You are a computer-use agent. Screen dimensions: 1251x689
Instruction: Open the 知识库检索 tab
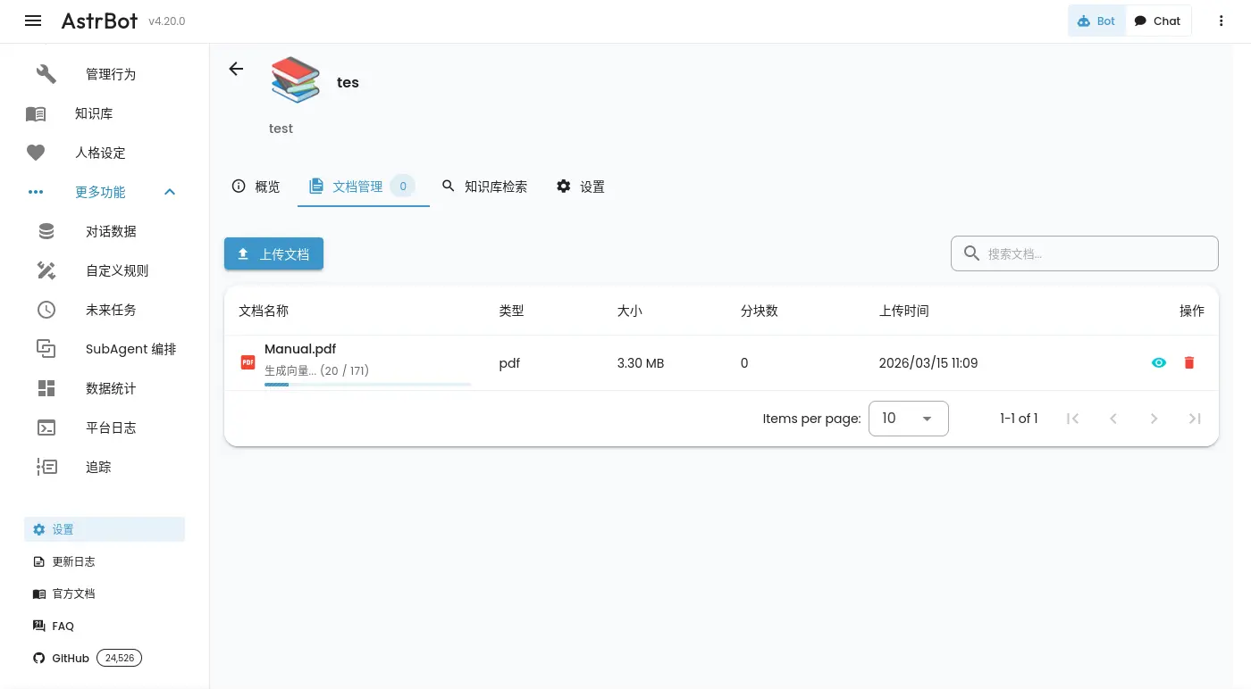pos(485,187)
